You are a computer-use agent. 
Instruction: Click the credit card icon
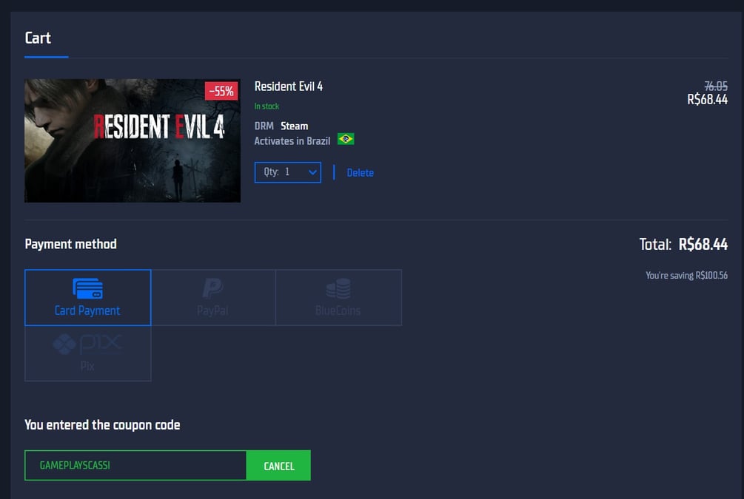(88, 288)
